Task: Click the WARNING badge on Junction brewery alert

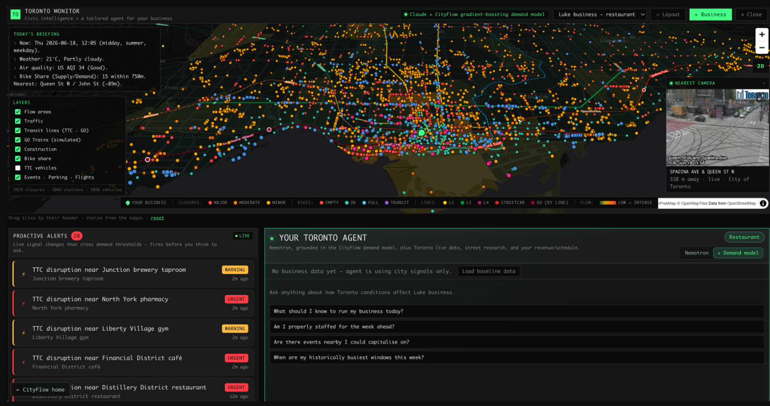Action: point(235,270)
